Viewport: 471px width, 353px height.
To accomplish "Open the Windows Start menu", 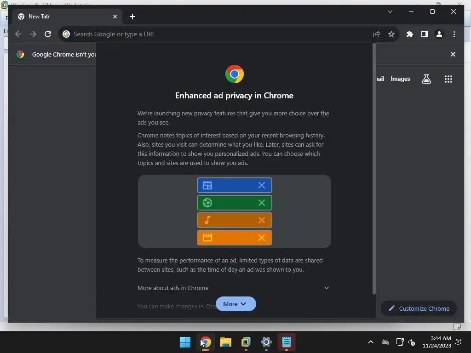I will [185, 342].
